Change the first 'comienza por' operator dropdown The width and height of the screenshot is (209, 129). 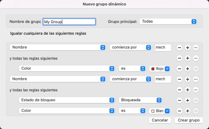130,48
